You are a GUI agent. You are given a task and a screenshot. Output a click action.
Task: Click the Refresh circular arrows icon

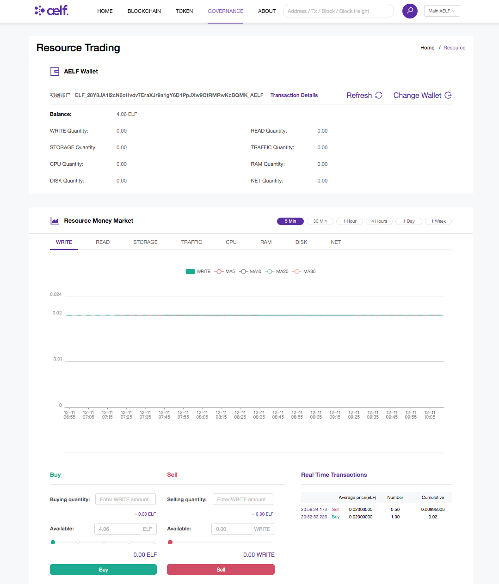click(x=379, y=95)
